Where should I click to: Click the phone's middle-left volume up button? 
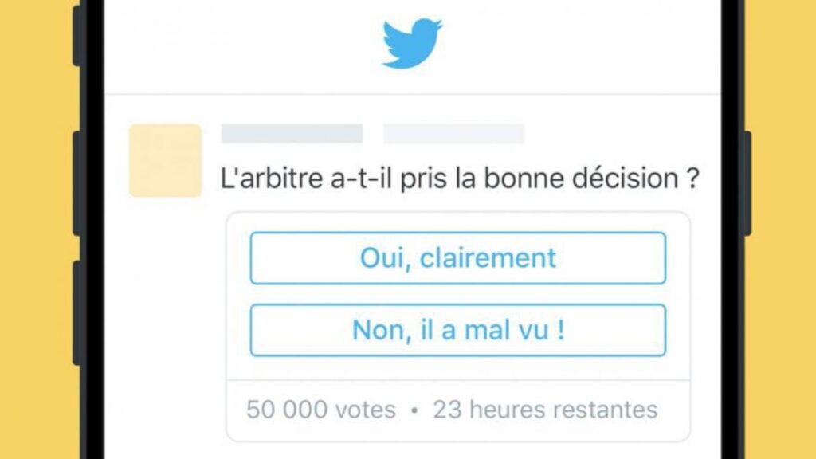(x=76, y=184)
